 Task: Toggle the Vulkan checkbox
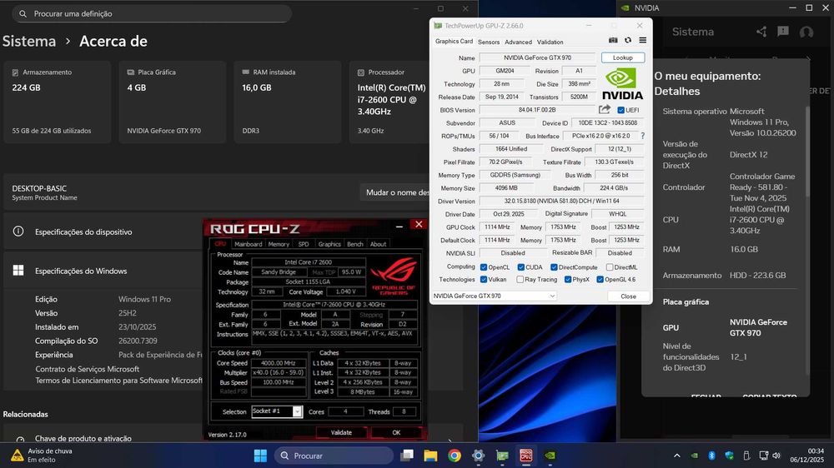[484, 280]
